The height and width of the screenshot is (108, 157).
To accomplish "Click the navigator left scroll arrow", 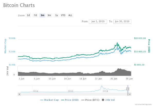I will tap(19, 94).
